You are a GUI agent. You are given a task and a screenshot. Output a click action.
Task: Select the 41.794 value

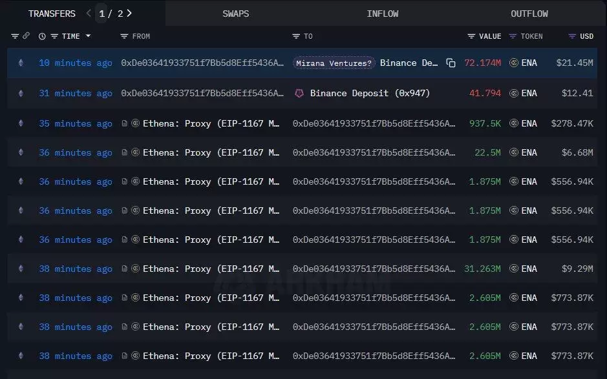tap(485, 93)
